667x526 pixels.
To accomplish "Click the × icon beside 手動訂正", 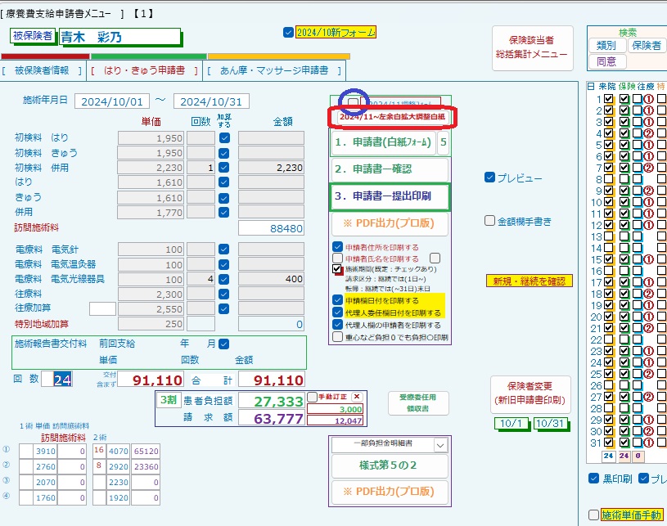I will point(357,397).
